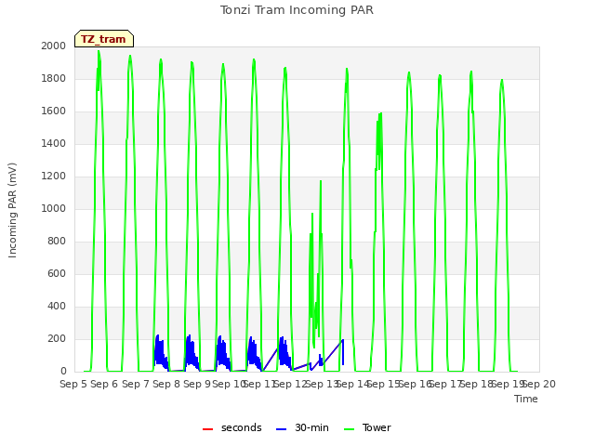Click the 200 y-axis tick label
This screenshot has height=446, width=595.
pos(57,338)
